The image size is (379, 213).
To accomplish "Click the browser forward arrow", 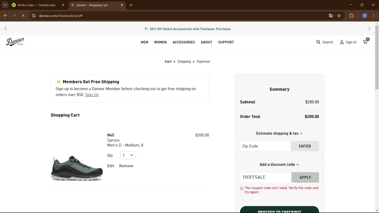I will (x=14, y=16).
